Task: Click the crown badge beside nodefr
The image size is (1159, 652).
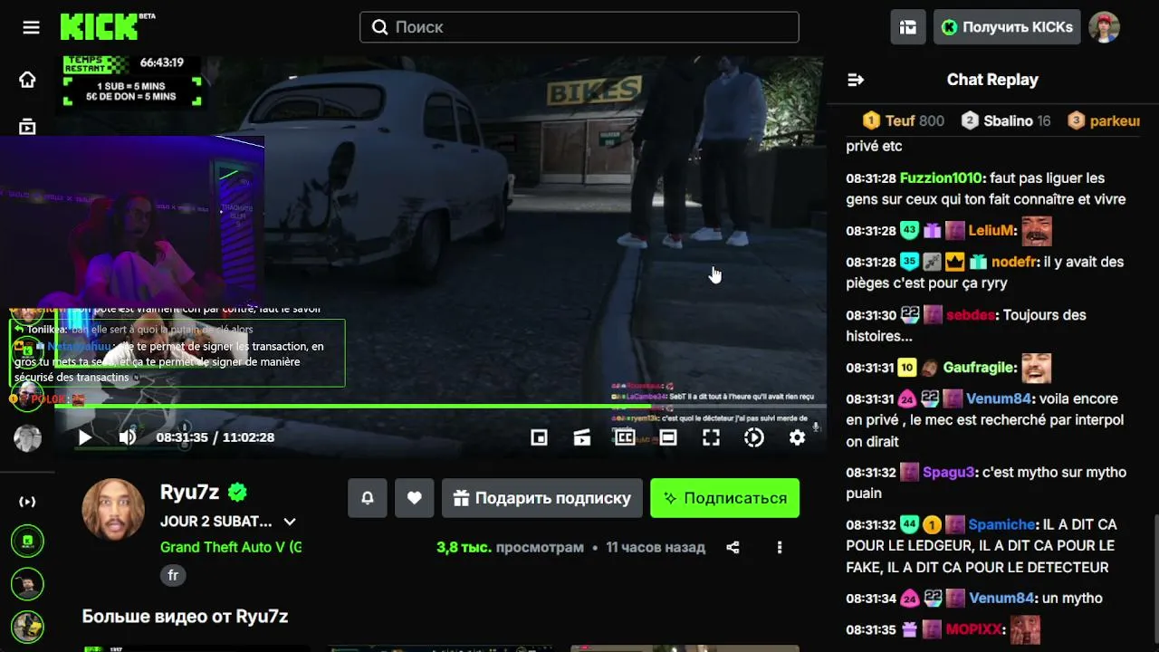Action: [x=954, y=262]
